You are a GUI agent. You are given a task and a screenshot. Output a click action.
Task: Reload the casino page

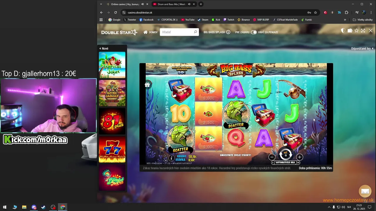coord(115,13)
